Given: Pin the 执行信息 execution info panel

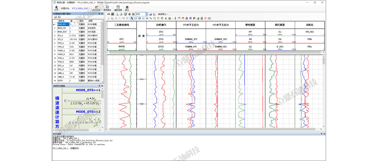Looking at the screenshot, I should 321,134.
